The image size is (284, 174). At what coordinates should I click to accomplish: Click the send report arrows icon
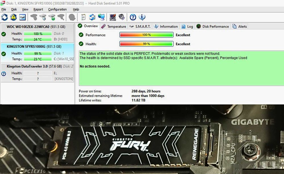click(x=92, y=17)
